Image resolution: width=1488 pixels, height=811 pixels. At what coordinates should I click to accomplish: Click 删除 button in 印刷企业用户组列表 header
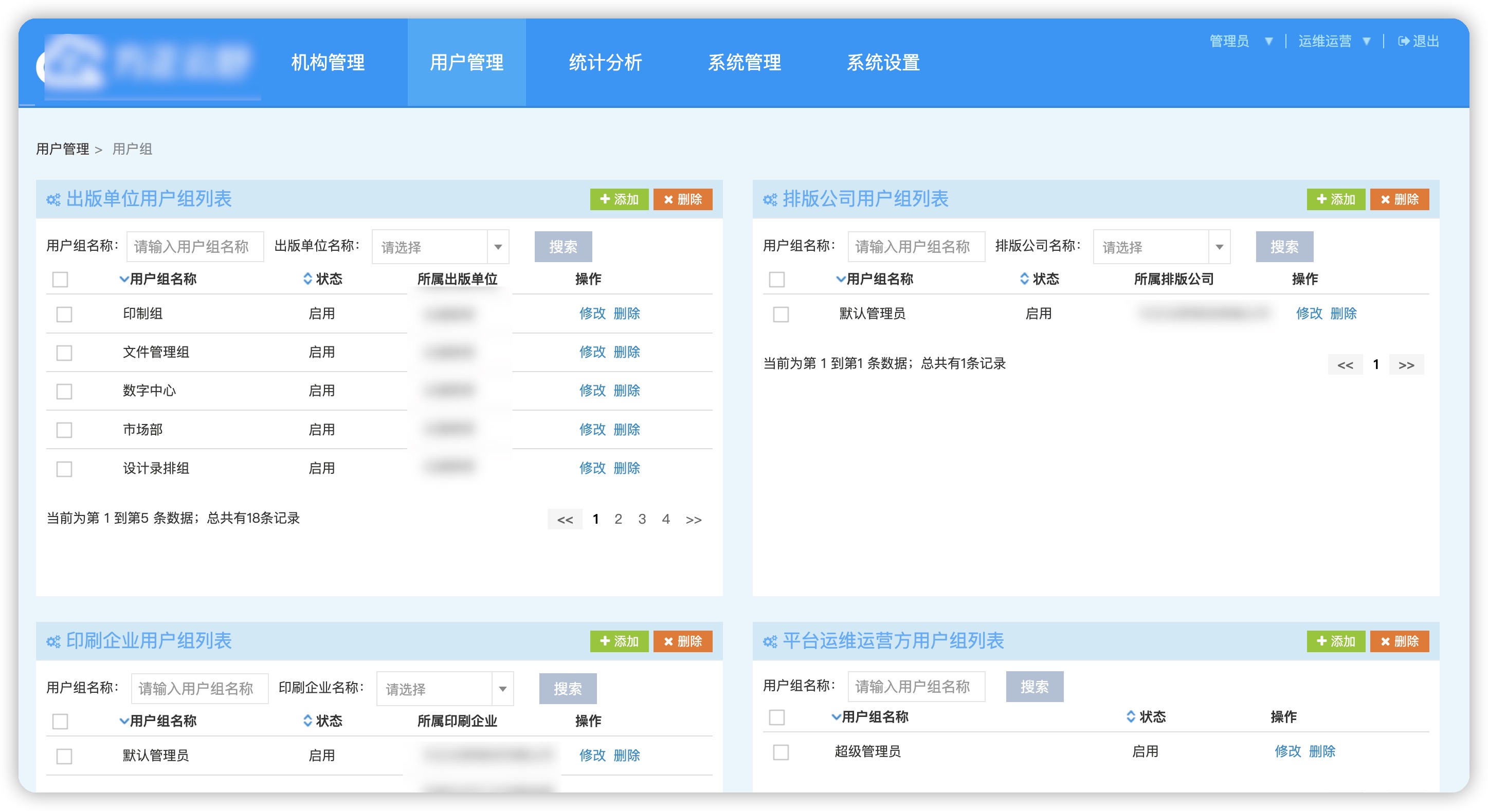(x=683, y=641)
